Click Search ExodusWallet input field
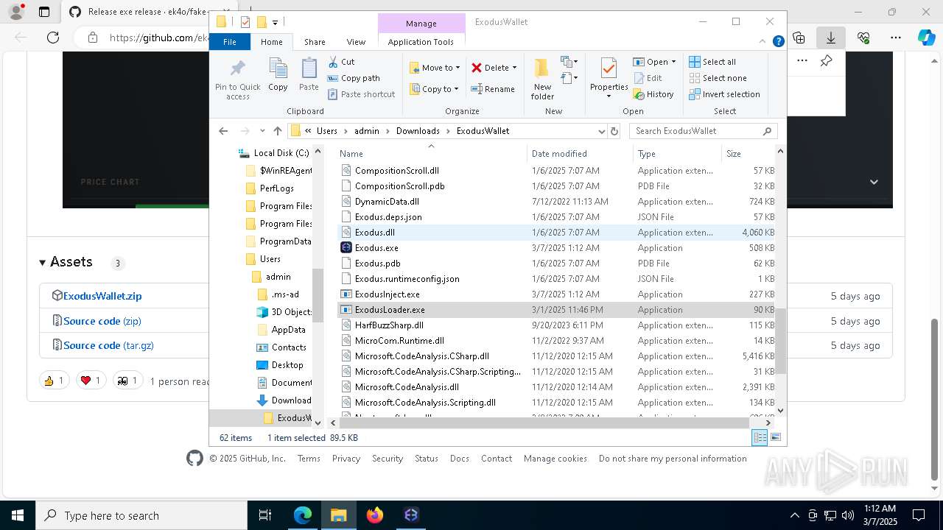The width and height of the screenshot is (943, 530). tap(703, 131)
